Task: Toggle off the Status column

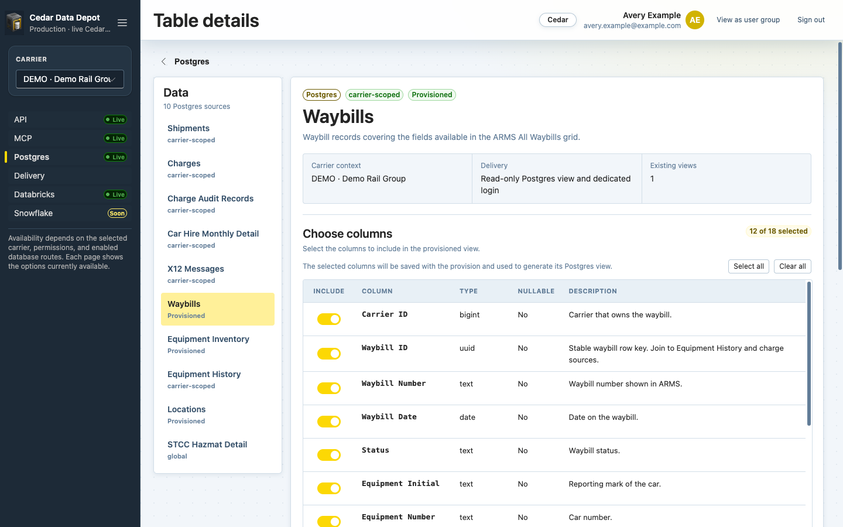Action: 329,455
